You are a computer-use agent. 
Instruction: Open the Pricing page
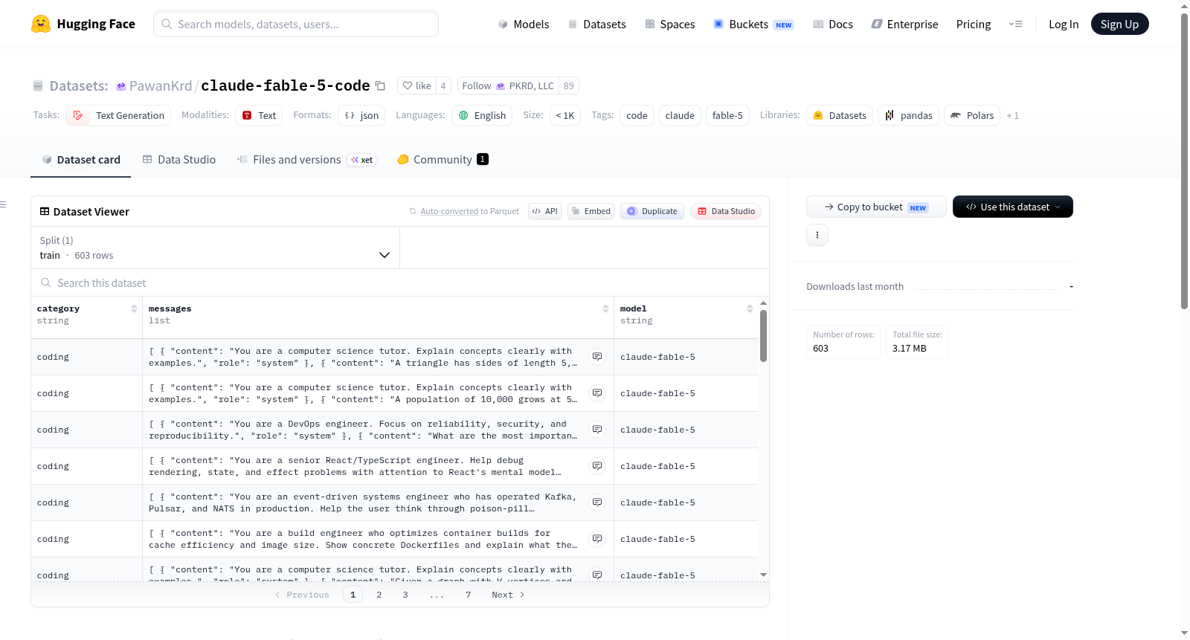[974, 25]
